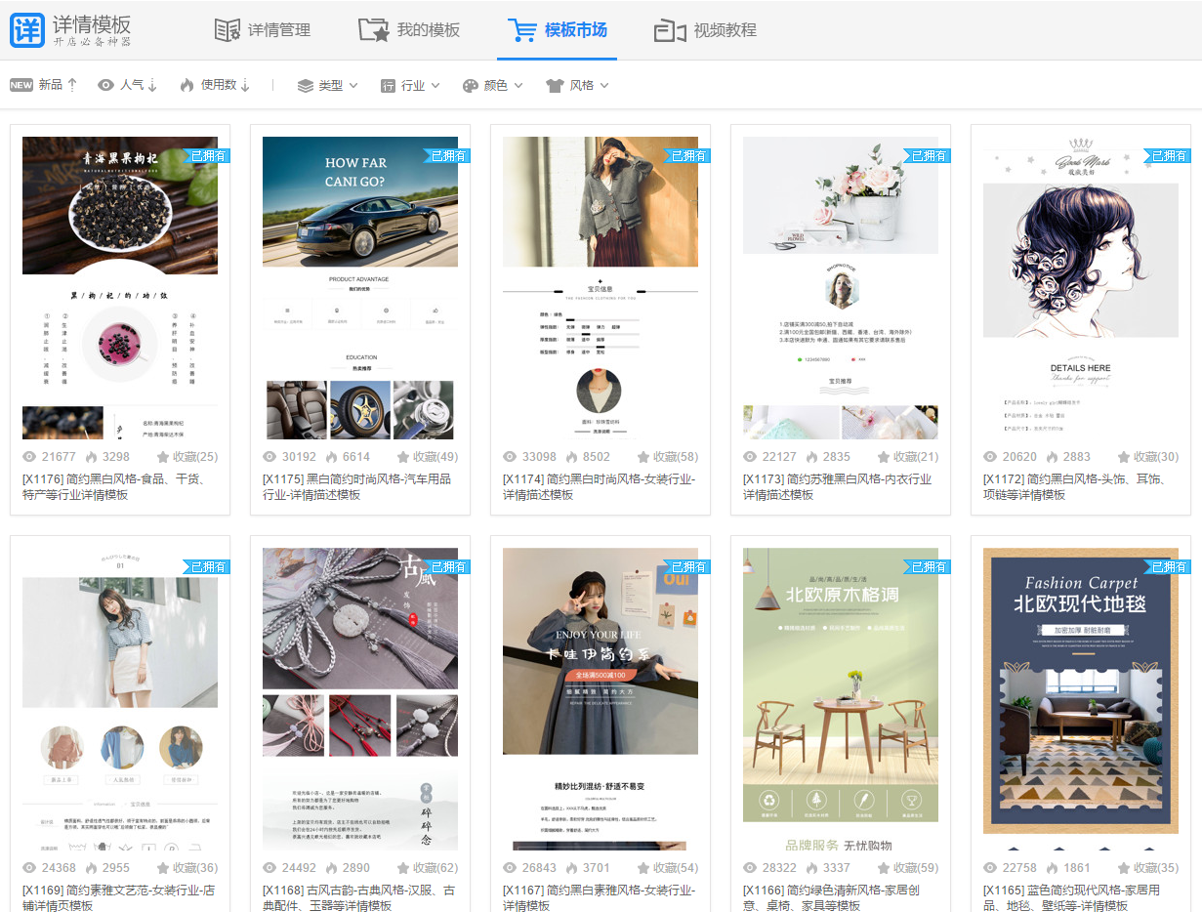Open the 视频教程 video tutorials tab
1202x912 pixels.
coord(705,30)
